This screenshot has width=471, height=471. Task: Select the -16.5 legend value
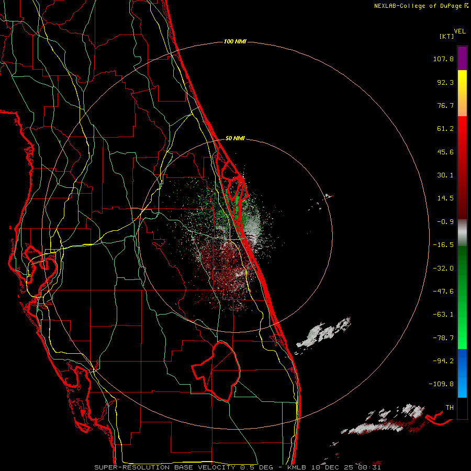pyautogui.click(x=443, y=245)
